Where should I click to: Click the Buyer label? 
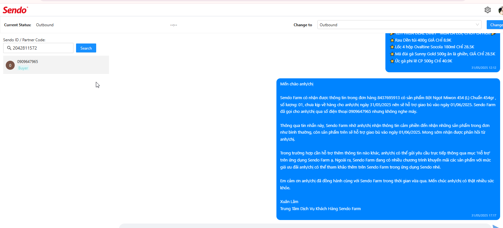[23, 68]
